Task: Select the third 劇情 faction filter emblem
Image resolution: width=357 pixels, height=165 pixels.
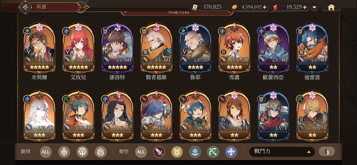Action: (101, 152)
